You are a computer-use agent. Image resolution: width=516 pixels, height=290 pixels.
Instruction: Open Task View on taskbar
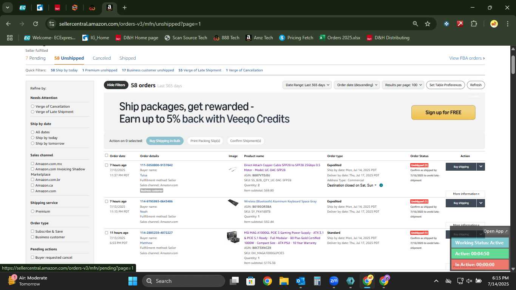pyautogui.click(x=234, y=281)
